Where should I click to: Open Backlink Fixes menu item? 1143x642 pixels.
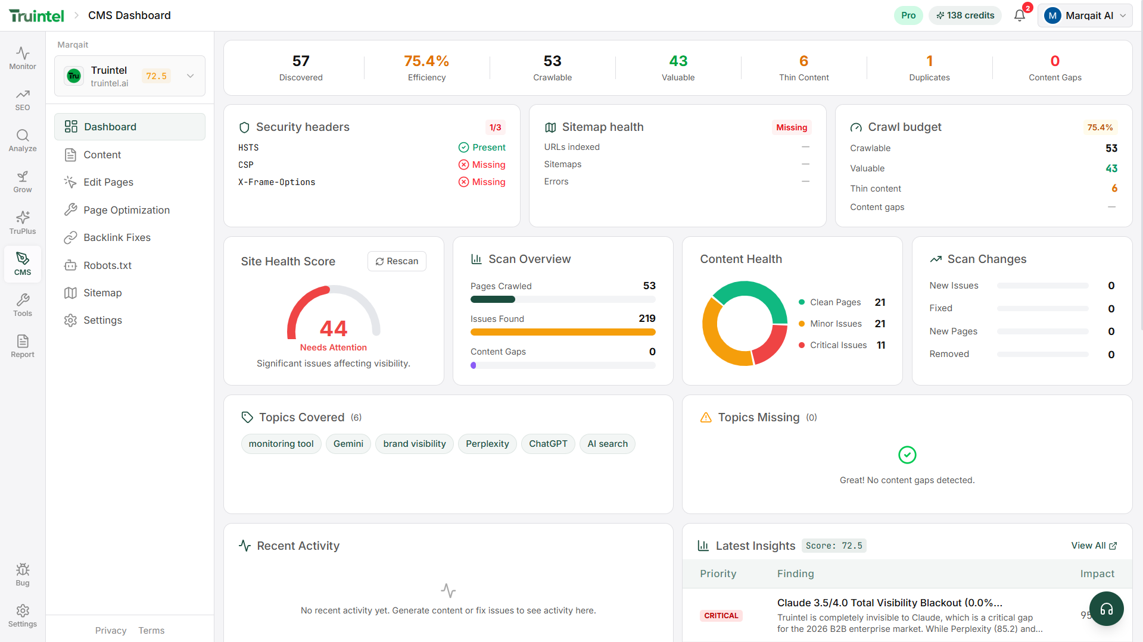coord(117,237)
